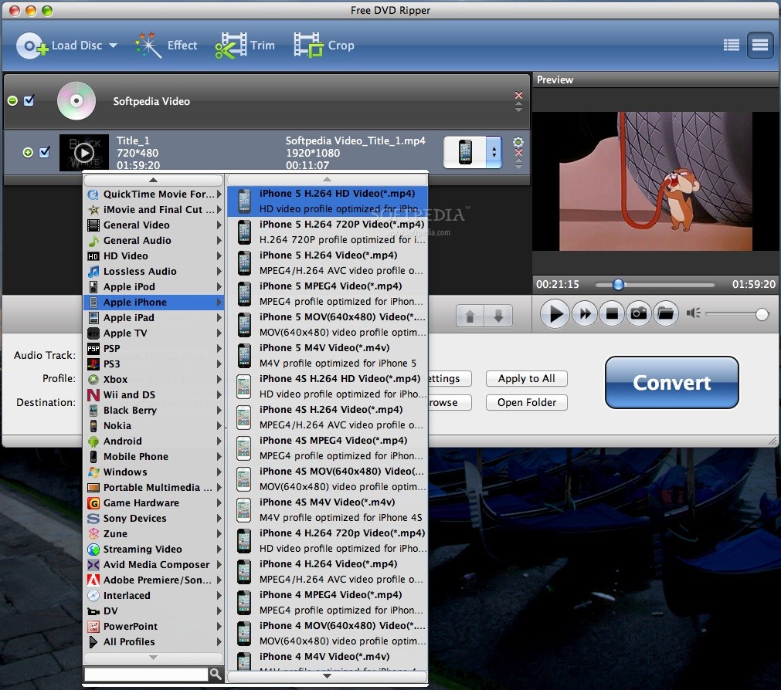Uncheck the Softpedia Video checkbox
Viewport: 781px width, 690px height.
click(29, 100)
